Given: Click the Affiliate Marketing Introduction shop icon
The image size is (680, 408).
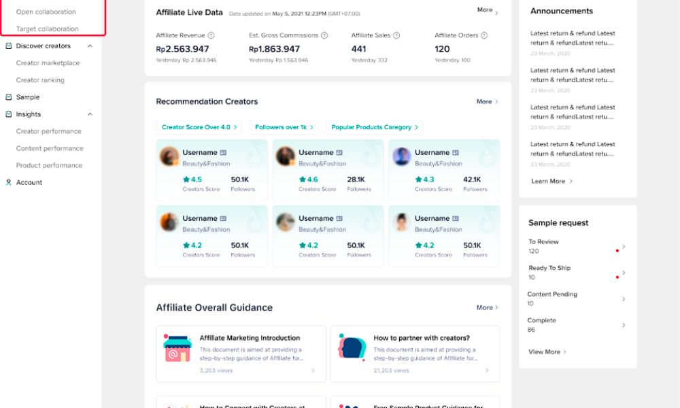Looking at the screenshot, I should (177, 347).
